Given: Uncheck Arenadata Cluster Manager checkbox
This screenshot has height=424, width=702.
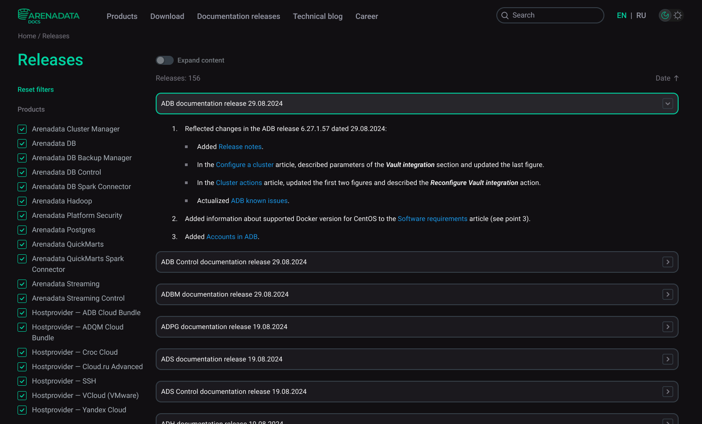Looking at the screenshot, I should (22, 129).
